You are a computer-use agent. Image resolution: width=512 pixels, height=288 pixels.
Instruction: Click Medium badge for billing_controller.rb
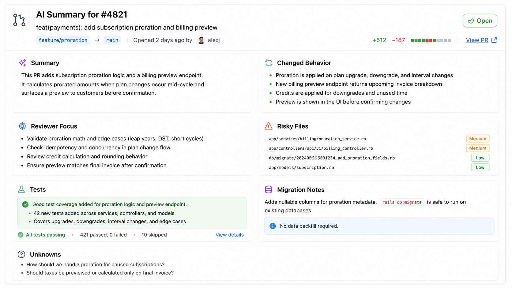[x=477, y=148]
